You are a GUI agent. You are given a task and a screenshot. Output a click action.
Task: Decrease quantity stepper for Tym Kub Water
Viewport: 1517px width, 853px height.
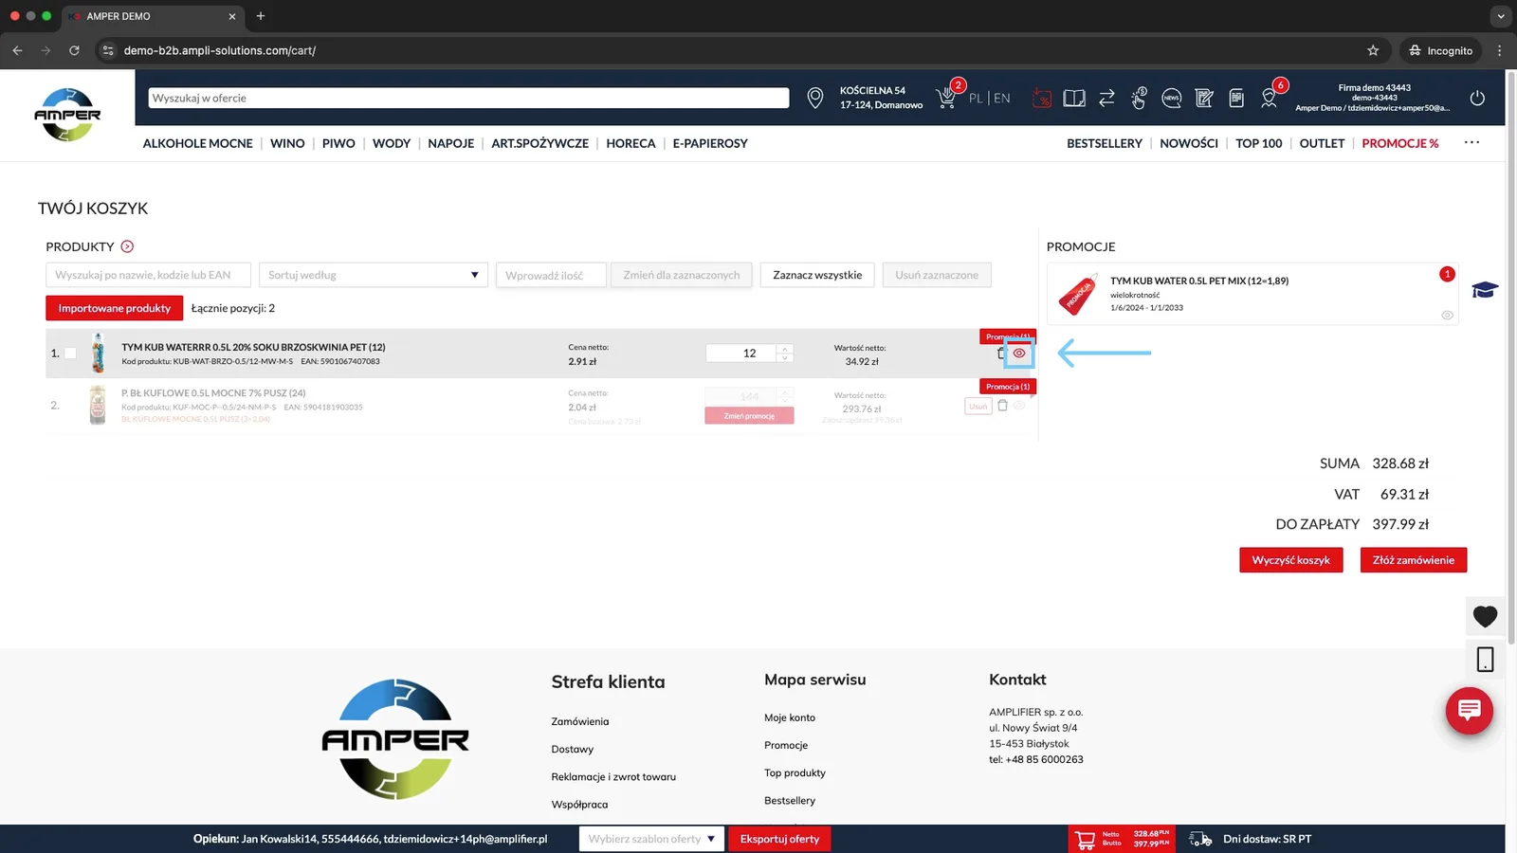point(785,357)
